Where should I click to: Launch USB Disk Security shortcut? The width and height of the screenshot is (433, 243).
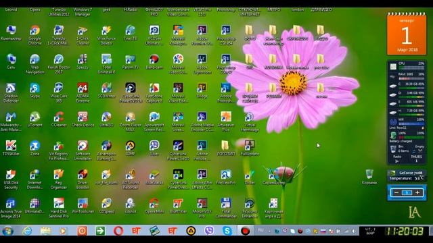coord(11,179)
